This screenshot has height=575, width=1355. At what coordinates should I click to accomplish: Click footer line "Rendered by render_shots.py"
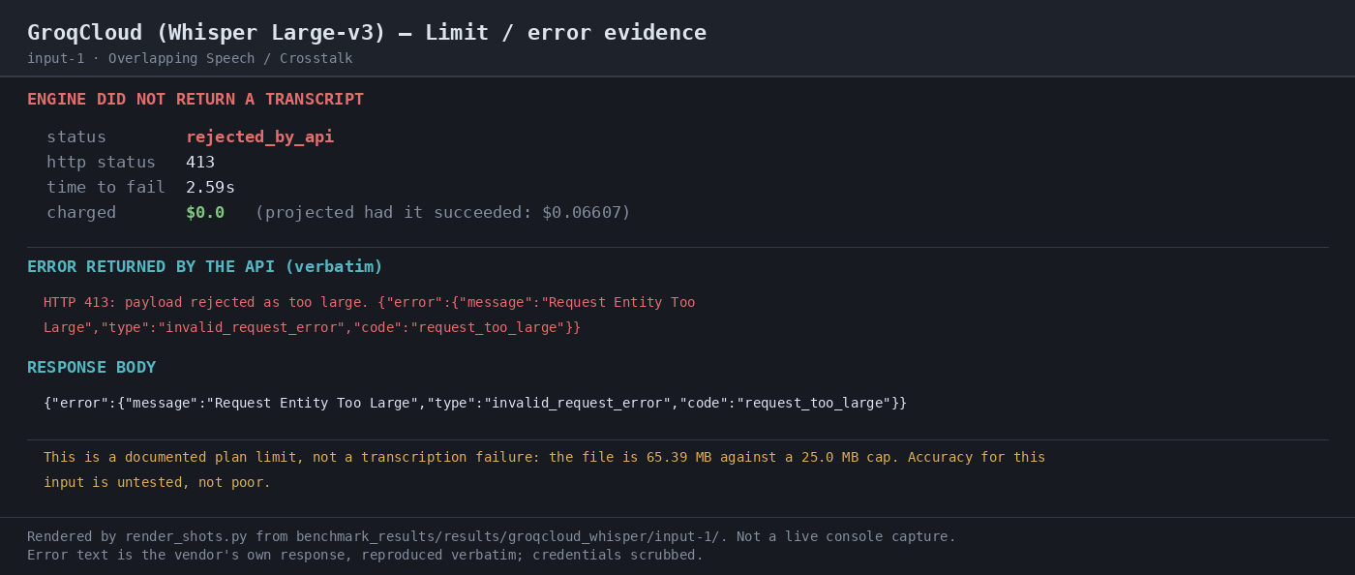click(492, 537)
